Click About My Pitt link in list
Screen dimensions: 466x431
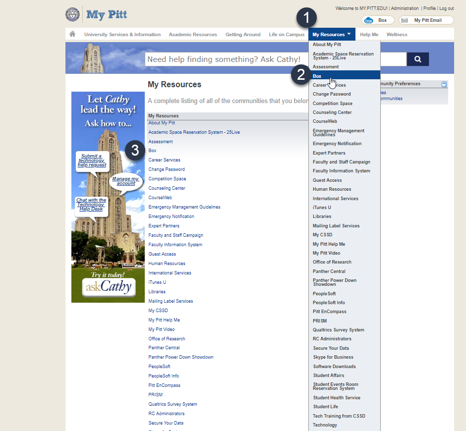162,123
